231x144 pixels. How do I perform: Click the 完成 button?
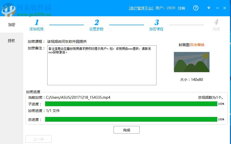pos(127,130)
